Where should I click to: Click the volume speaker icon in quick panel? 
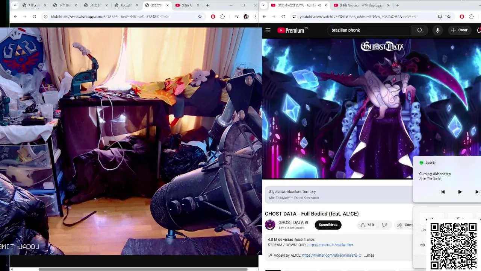pos(422,245)
